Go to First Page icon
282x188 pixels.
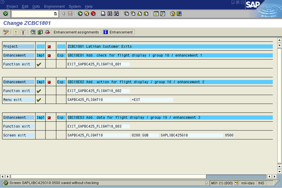[x=127, y=14]
